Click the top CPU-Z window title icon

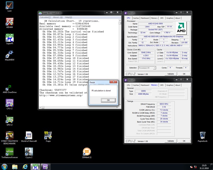click(125, 13)
